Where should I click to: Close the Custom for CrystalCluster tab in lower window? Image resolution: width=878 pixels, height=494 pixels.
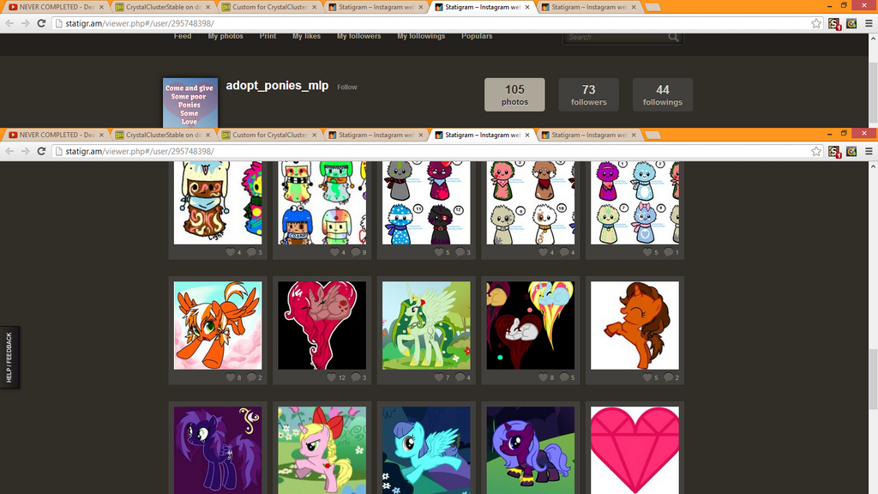314,135
